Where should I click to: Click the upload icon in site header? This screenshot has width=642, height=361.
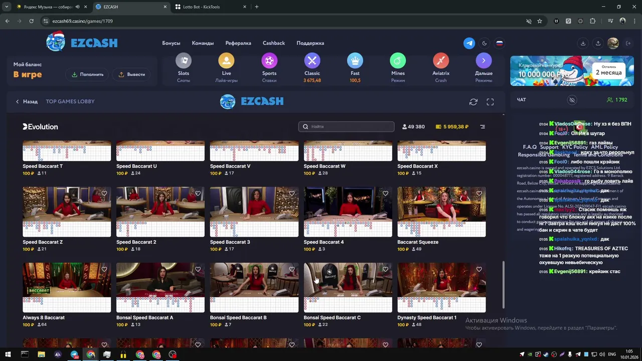click(598, 43)
